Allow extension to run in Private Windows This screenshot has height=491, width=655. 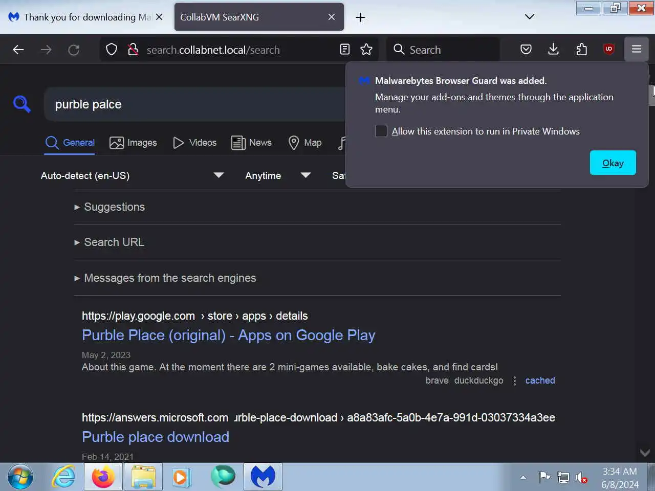(381, 131)
